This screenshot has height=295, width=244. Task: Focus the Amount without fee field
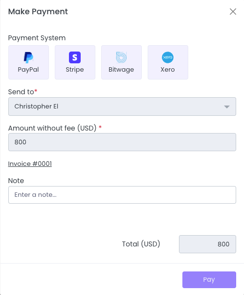(x=122, y=142)
